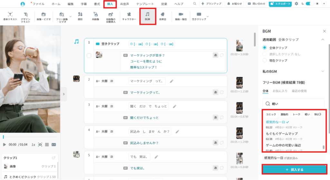330x180 pixels.
Task: Click the sun light-mode icon
Action: click(317, 4)
